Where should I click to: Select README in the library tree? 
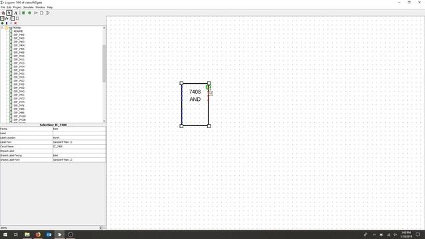[x=18, y=31]
